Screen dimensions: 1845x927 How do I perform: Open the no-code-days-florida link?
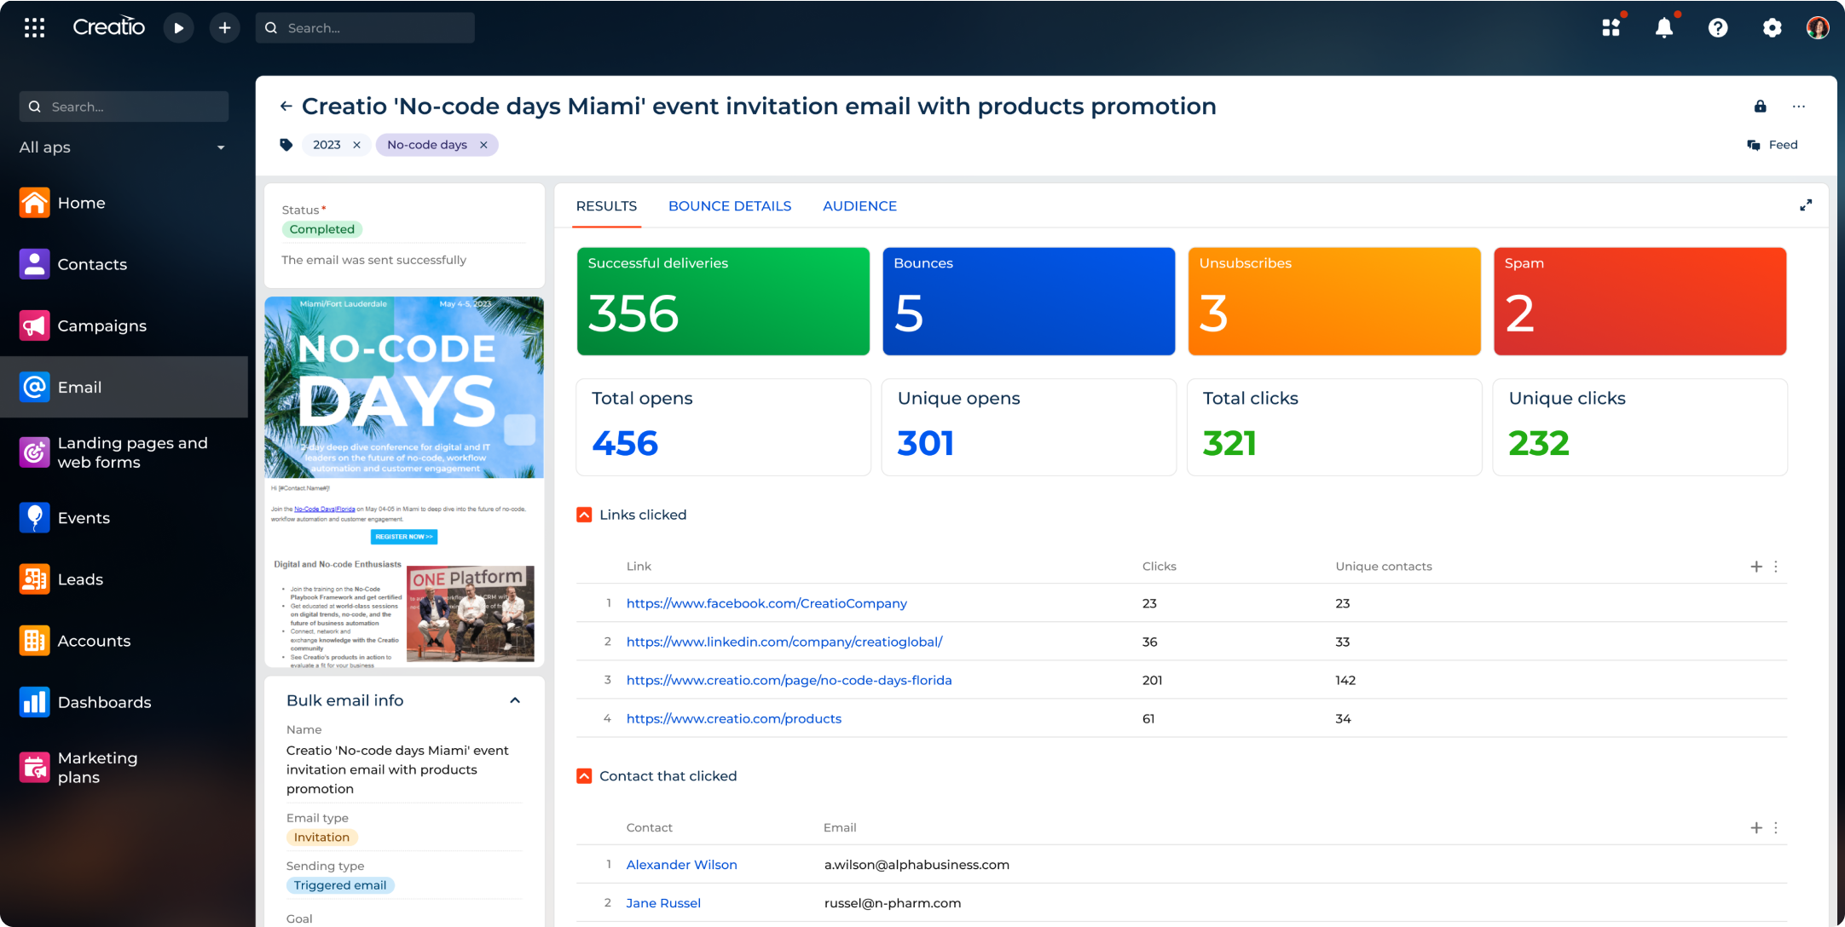tap(789, 680)
